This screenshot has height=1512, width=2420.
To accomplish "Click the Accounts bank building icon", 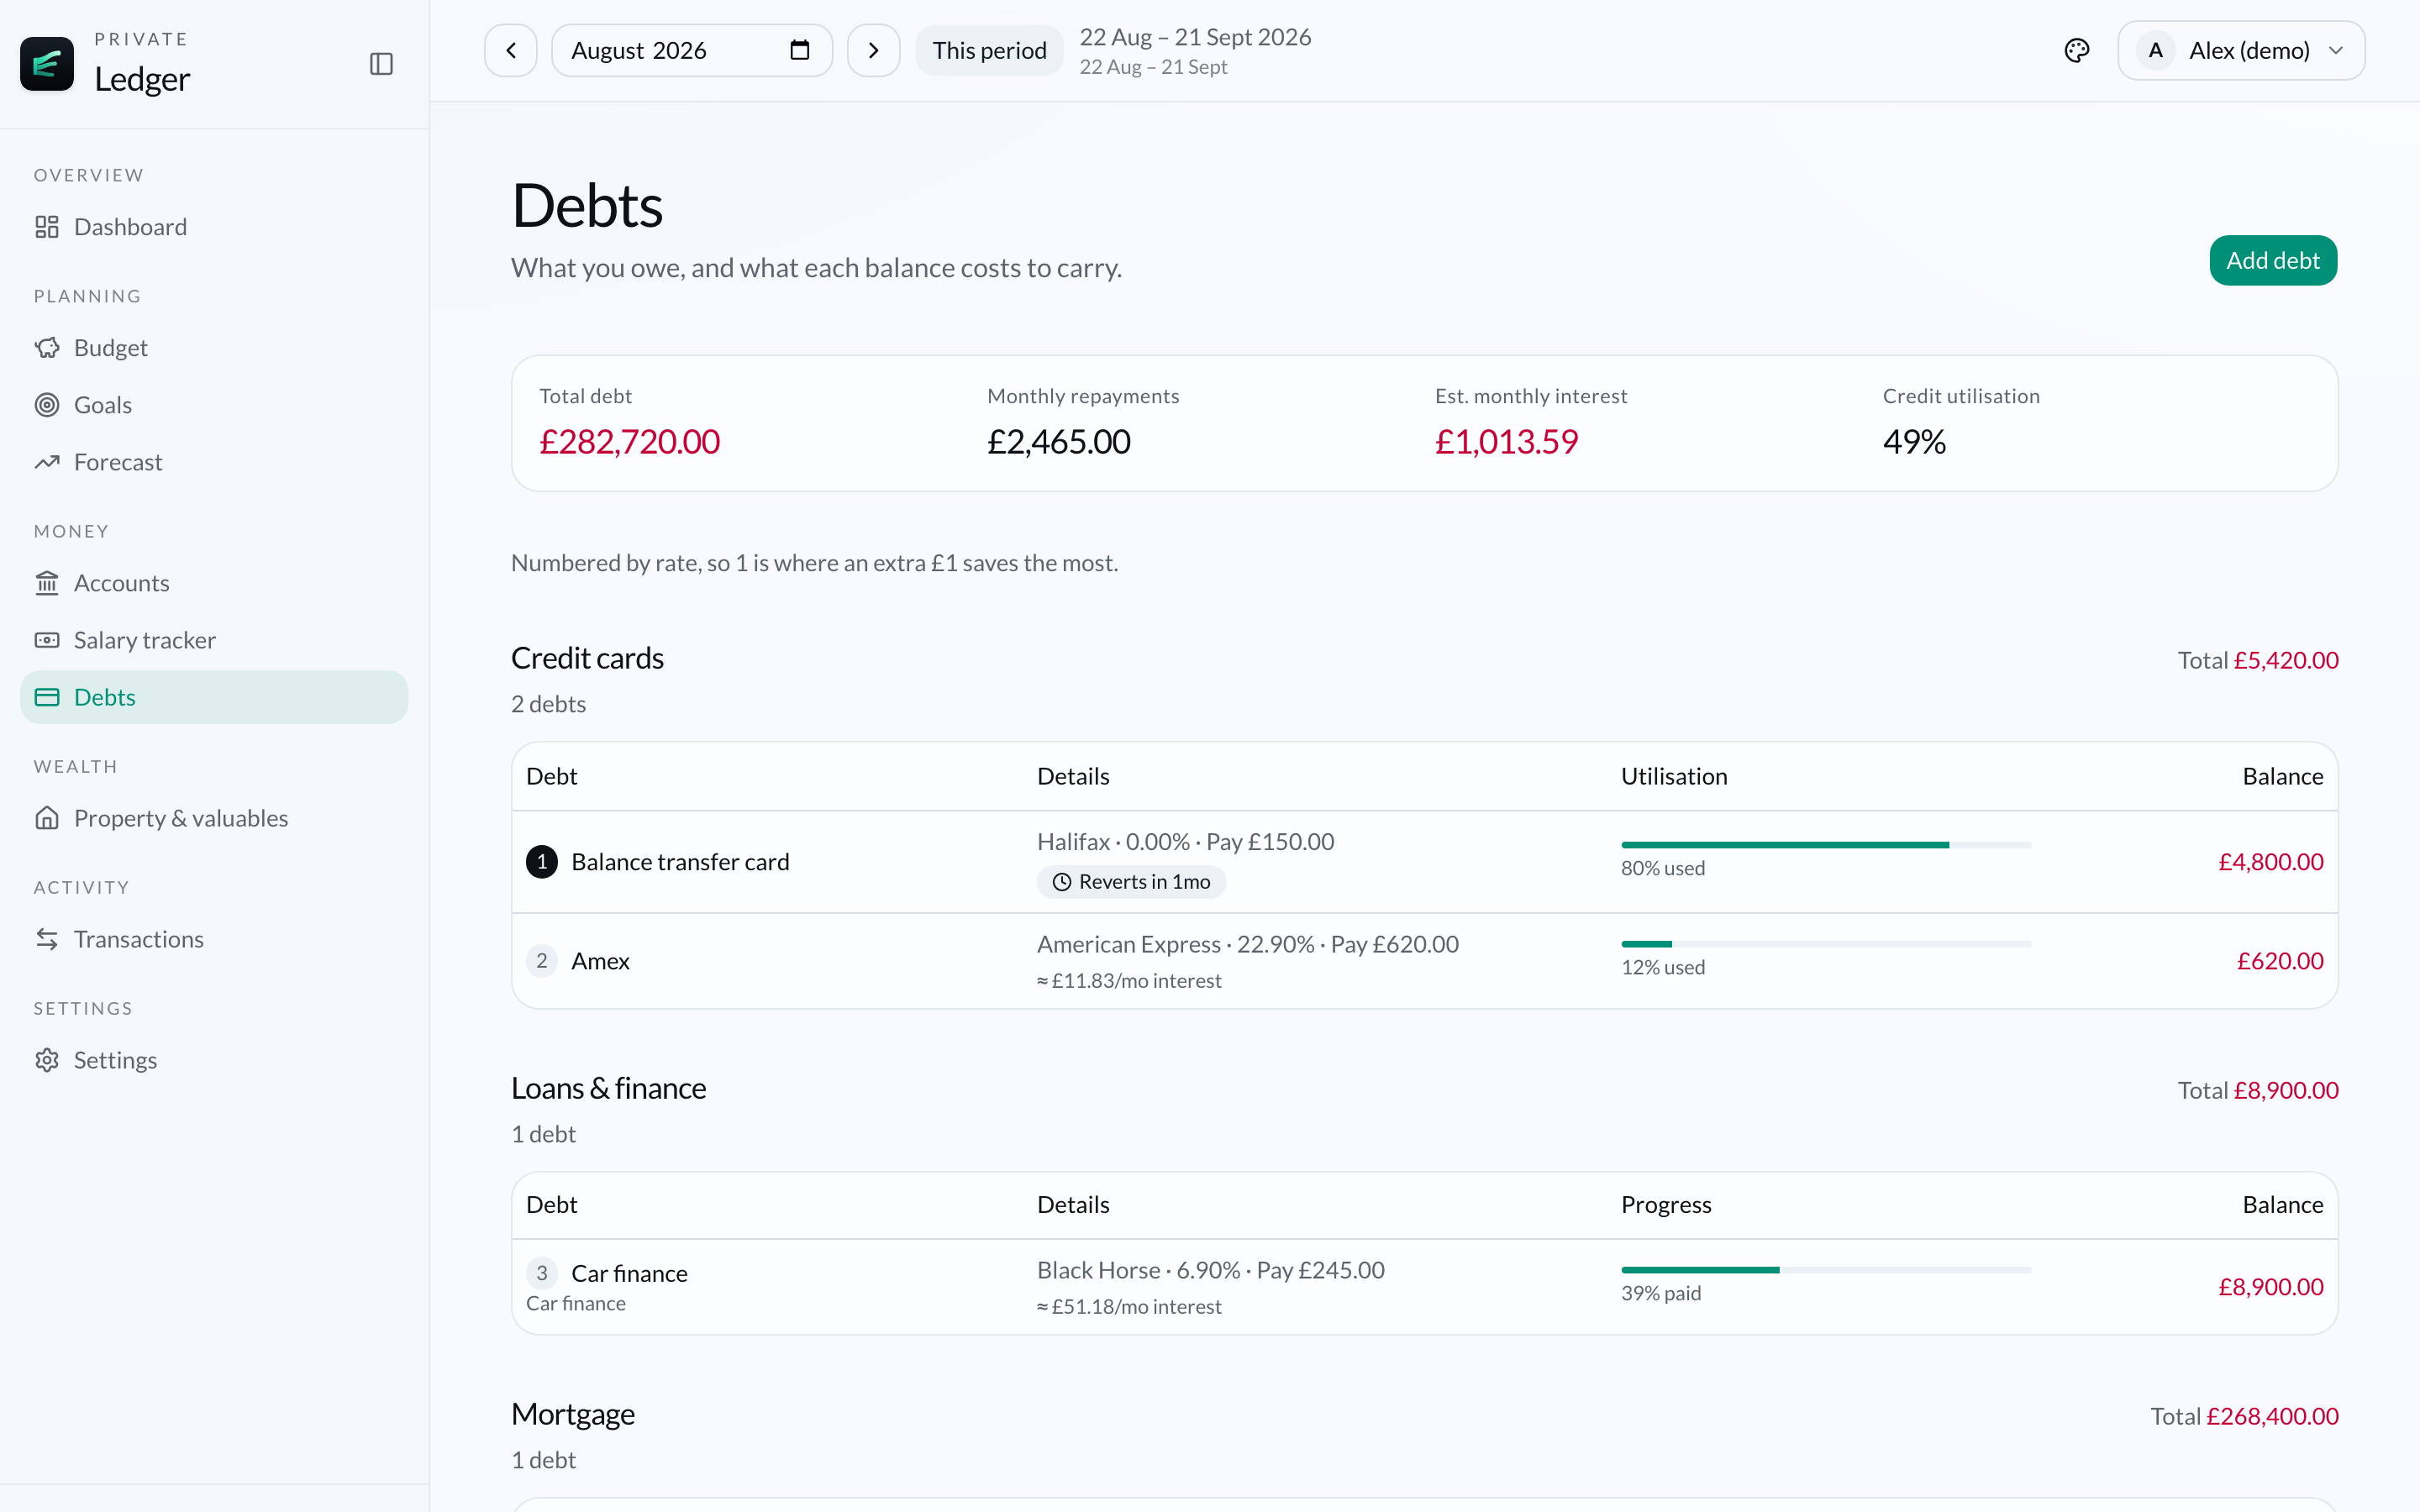I will [47, 583].
